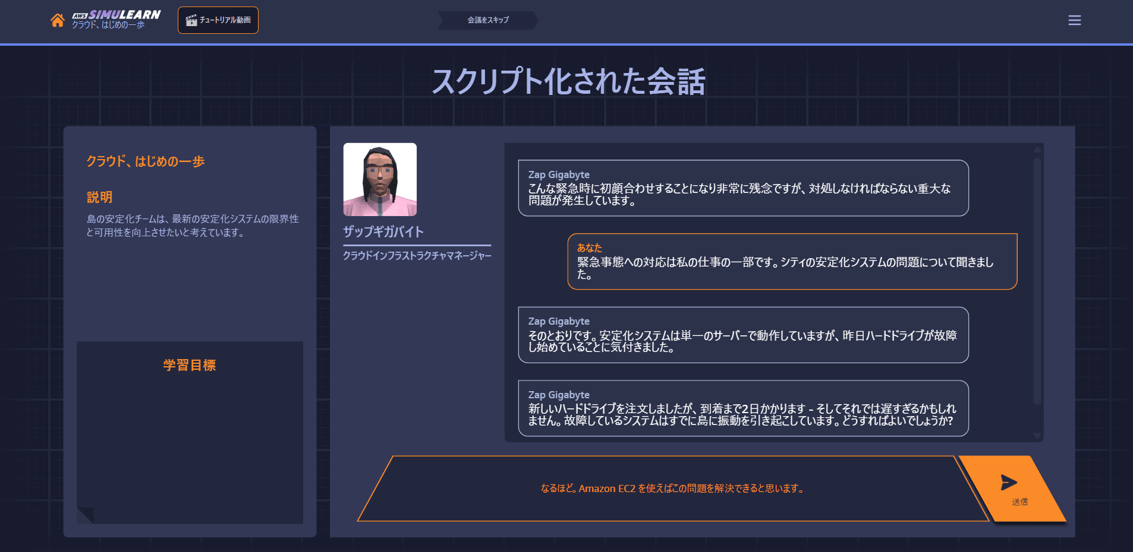Select the Amazon EC2 response text box
1133x552 pixels.
click(x=672, y=488)
